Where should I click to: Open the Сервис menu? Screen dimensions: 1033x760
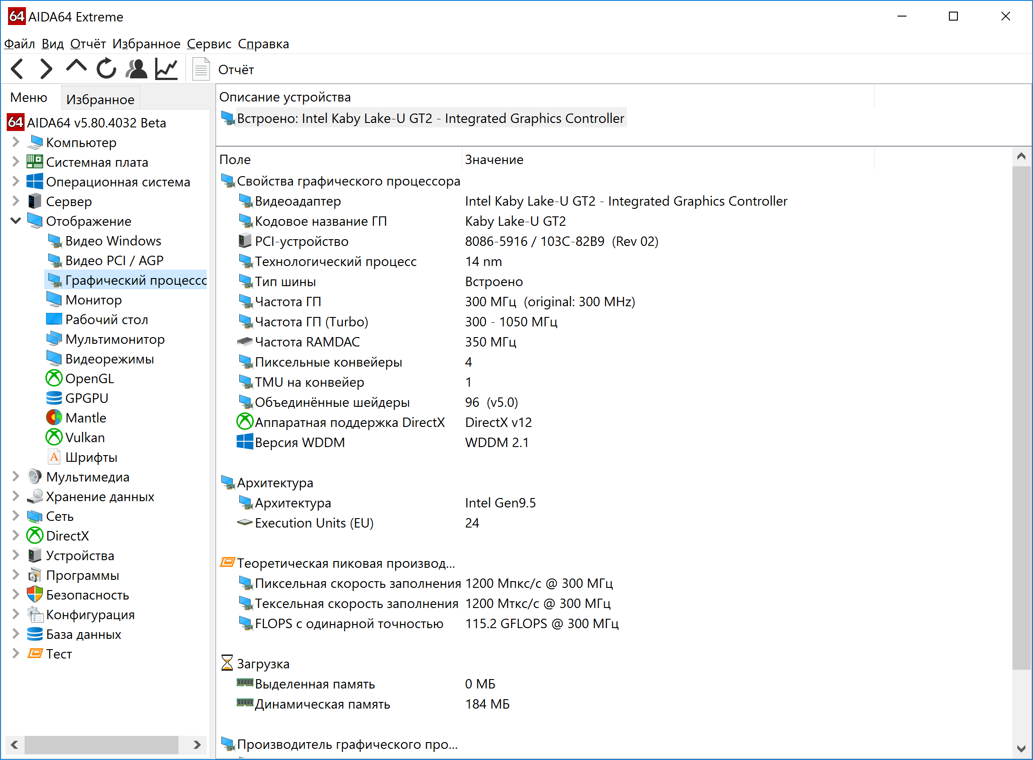(209, 44)
